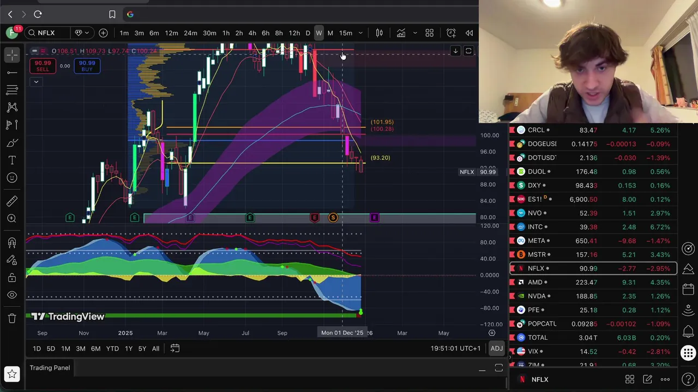Start bar replay with rewind icon
698x392 pixels.
469,33
